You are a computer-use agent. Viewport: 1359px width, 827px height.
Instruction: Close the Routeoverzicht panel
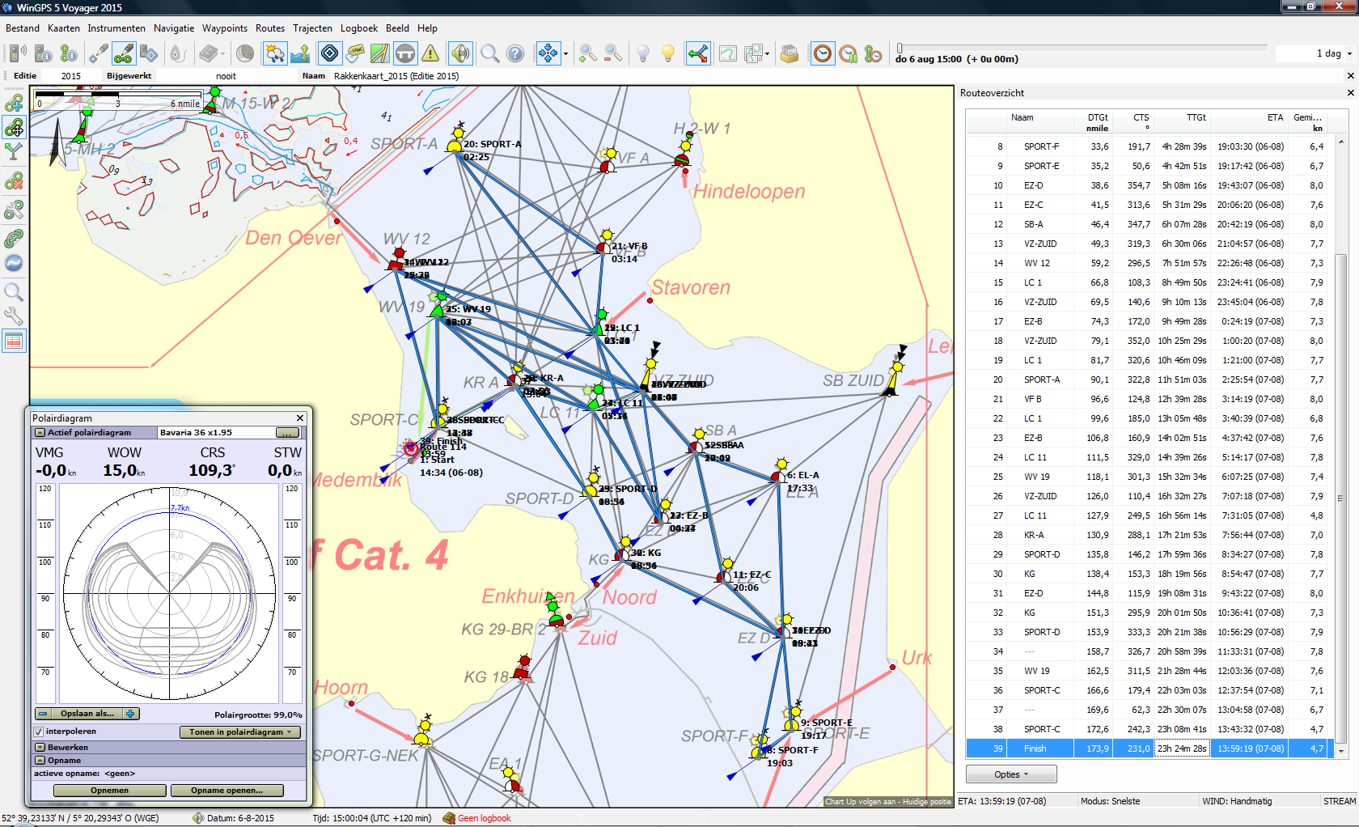[x=1351, y=93]
